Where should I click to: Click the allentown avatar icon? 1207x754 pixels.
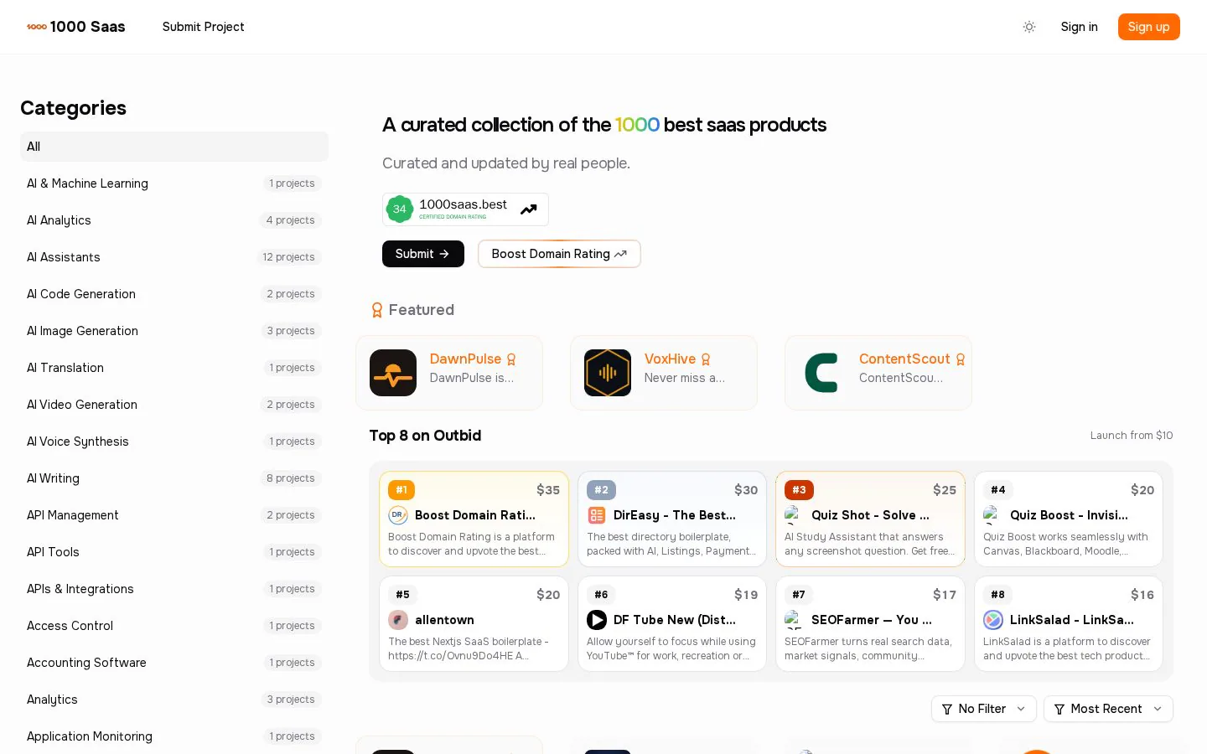click(398, 620)
